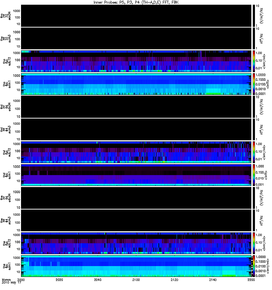The width and height of the screenshot is (272, 290).
Task: Click the thd fbk scm1 rainbow color bar
Action: 254,175
